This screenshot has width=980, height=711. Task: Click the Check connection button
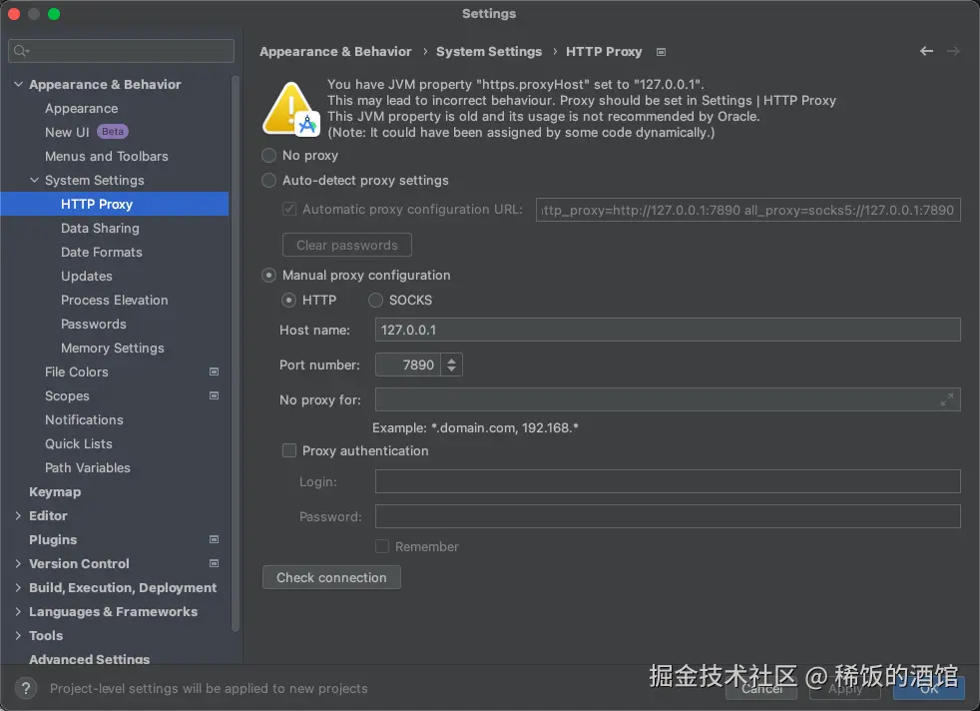(331, 577)
